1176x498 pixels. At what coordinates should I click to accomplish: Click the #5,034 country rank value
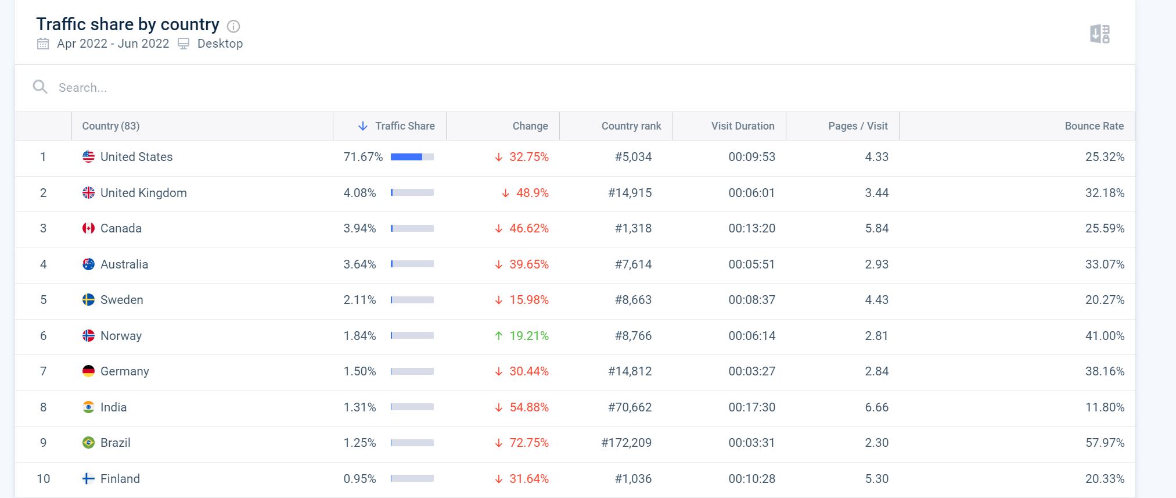pyautogui.click(x=634, y=157)
